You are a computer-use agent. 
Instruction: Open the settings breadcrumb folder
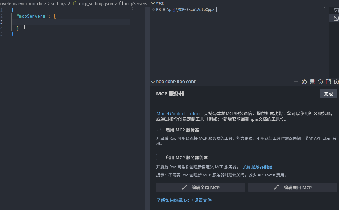(59, 4)
